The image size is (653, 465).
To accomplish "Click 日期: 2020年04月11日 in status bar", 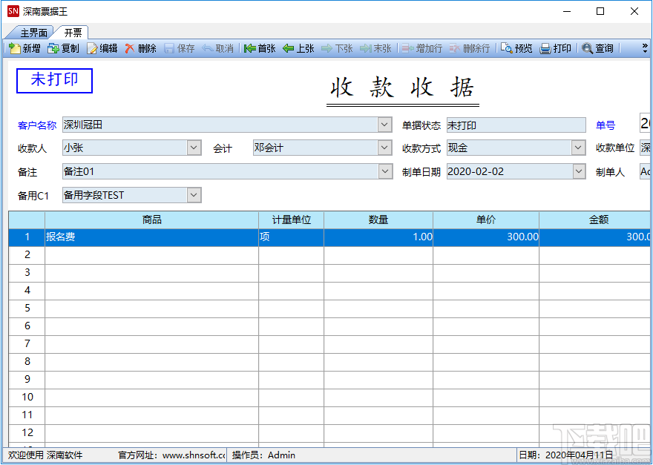I will pyautogui.click(x=565, y=455).
